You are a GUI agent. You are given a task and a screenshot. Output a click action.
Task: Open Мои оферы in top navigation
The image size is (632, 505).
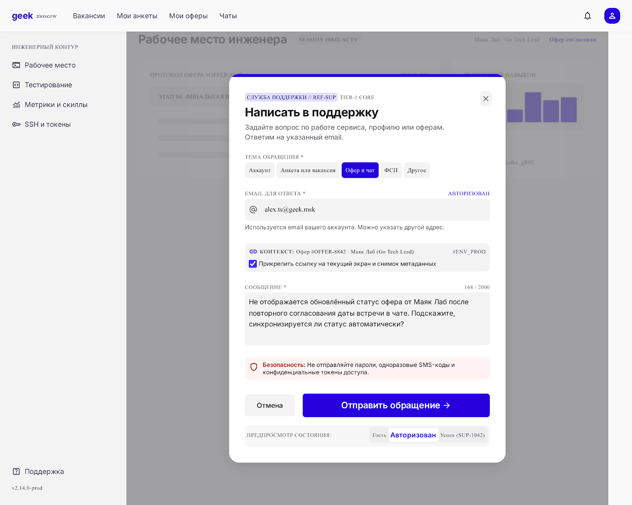pos(188,16)
